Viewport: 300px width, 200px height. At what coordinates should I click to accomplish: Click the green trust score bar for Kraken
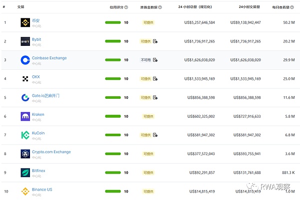click(x=113, y=116)
